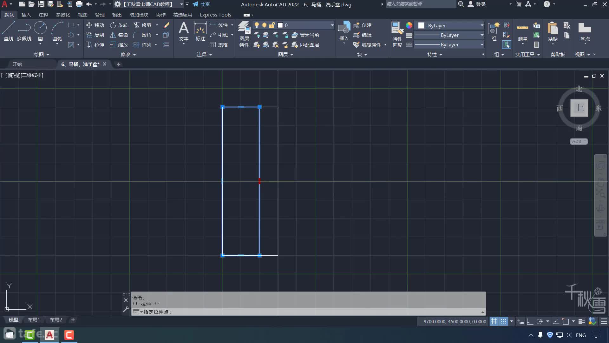Toggle snap mode in status bar

click(x=503, y=321)
